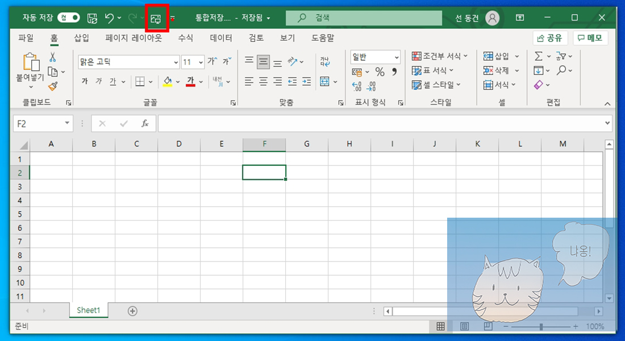This screenshot has width=625, height=341.
Task: Click the 공유 share button
Action: (x=550, y=38)
